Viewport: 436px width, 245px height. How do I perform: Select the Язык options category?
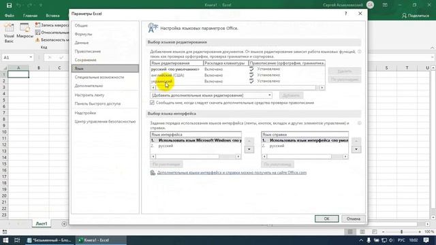105,69
